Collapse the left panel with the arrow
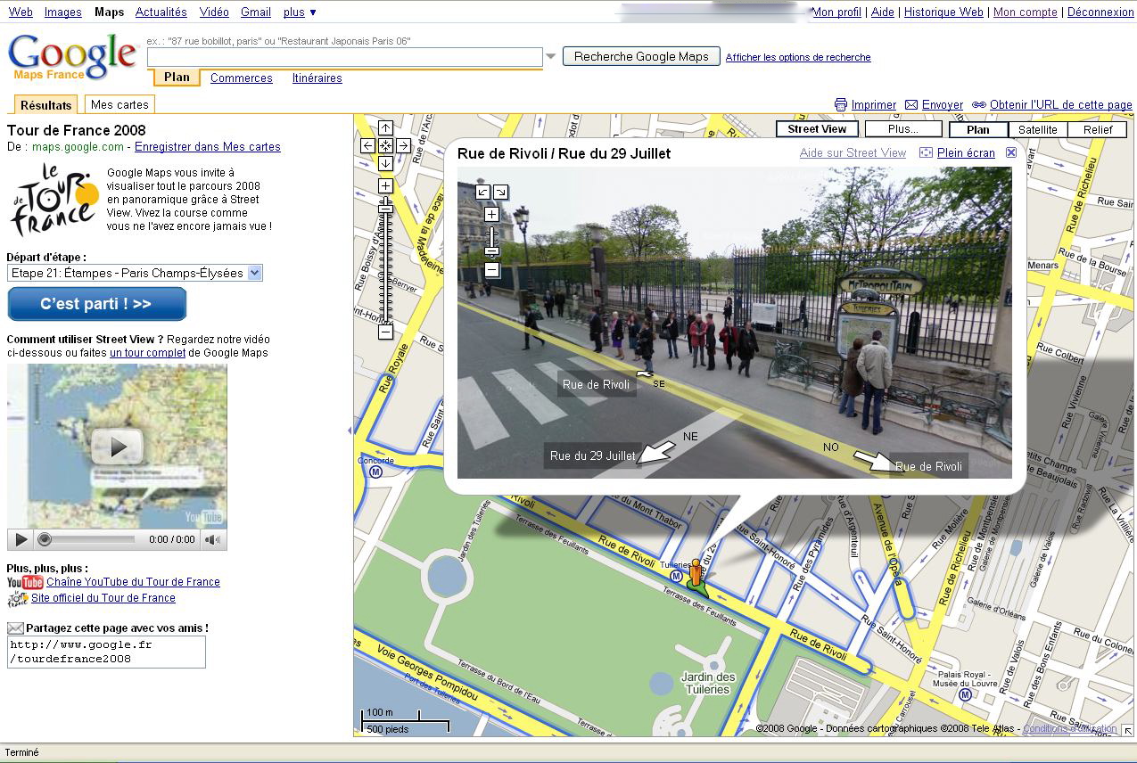This screenshot has height=763, width=1137. click(x=349, y=431)
